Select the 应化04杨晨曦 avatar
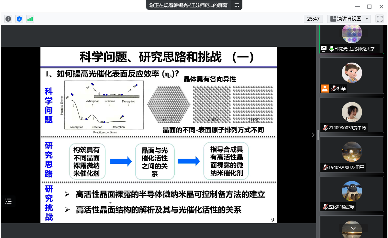 tap(352, 191)
